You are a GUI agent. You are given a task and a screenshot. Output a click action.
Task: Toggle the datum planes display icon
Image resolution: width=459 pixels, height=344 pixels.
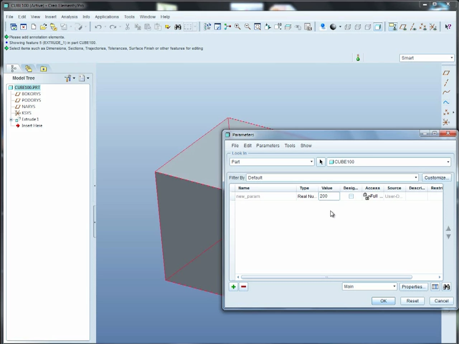(403, 27)
